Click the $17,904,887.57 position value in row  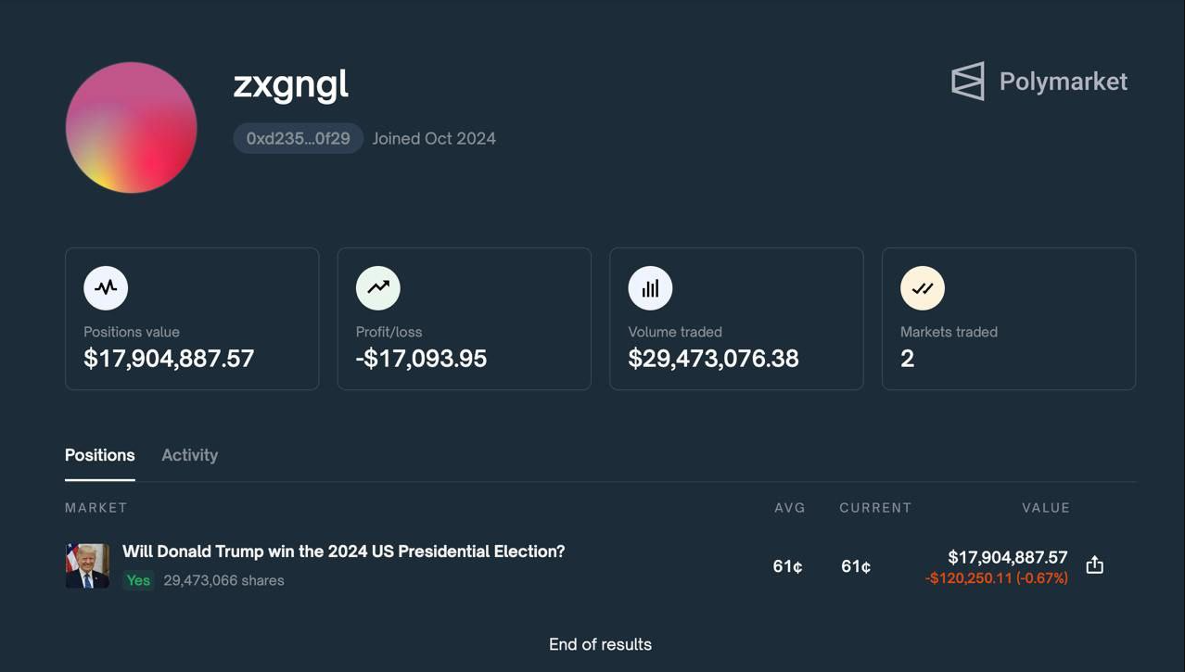point(1007,557)
